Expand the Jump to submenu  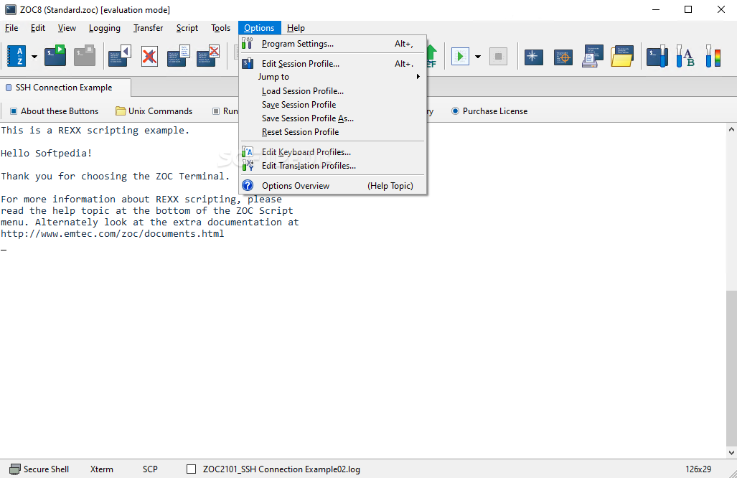point(333,77)
